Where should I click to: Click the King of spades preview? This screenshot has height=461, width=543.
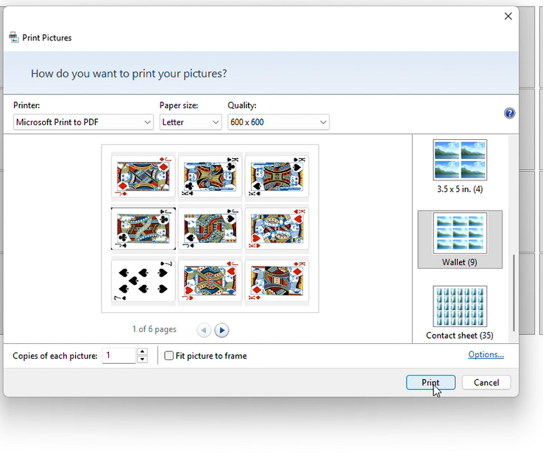coord(277,177)
